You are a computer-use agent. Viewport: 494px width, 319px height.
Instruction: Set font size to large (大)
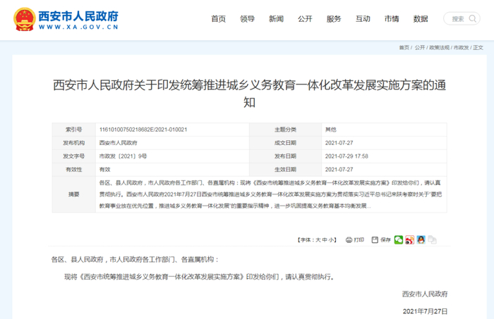[318, 240]
